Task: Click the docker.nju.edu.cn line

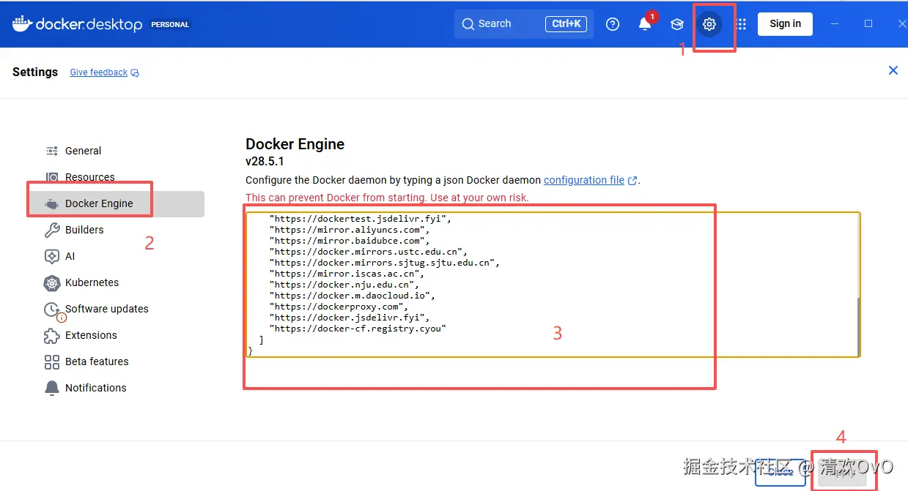Action: pyautogui.click(x=344, y=285)
